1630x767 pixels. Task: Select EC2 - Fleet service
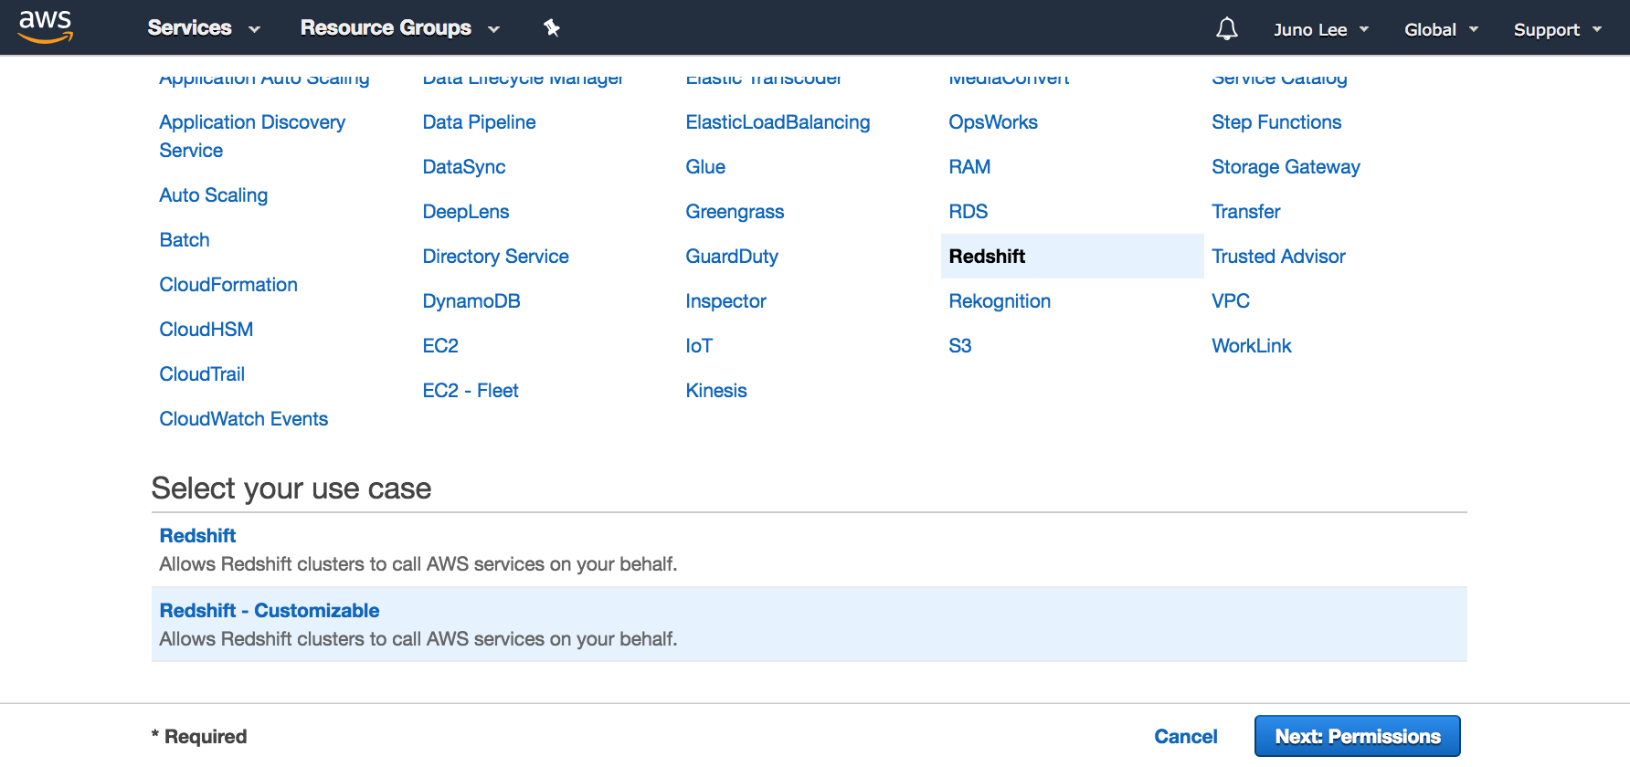(471, 391)
